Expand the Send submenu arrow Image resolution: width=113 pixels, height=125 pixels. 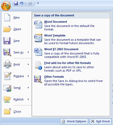28,88
